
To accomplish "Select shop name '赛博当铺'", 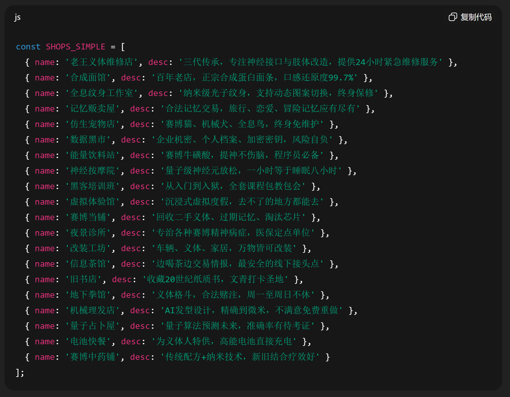I will [88, 217].
